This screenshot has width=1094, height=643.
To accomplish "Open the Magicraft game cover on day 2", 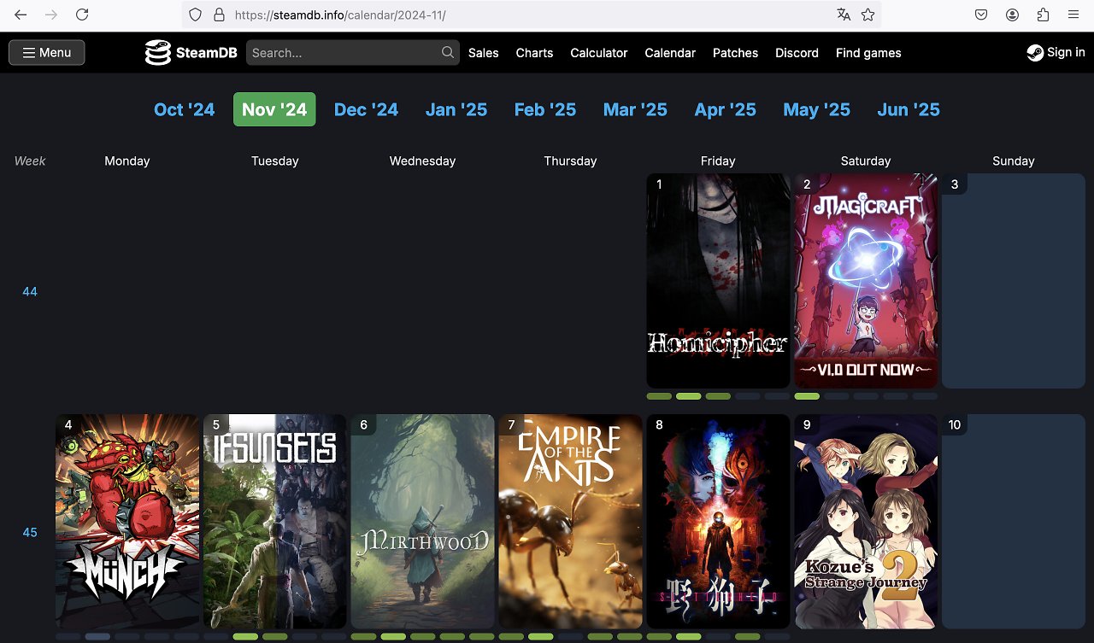I will 866,281.
